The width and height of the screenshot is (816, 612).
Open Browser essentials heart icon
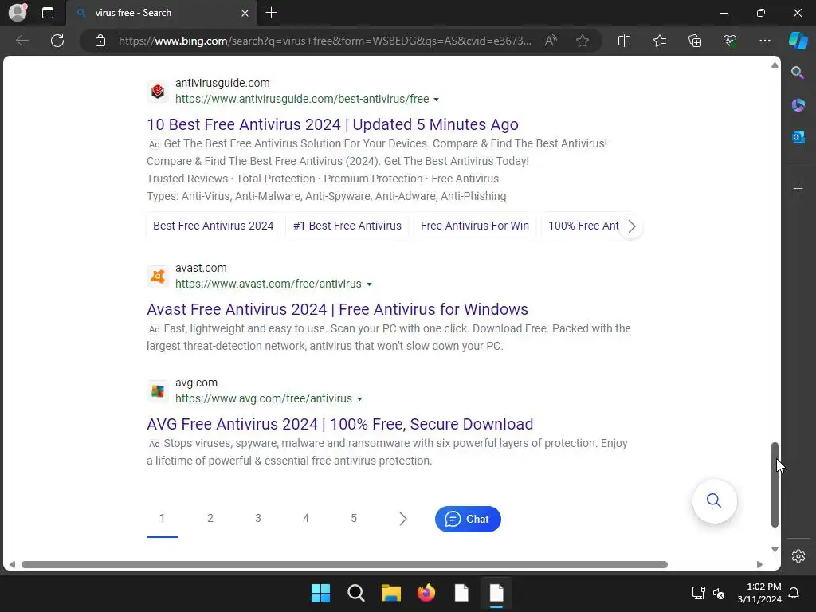730,41
